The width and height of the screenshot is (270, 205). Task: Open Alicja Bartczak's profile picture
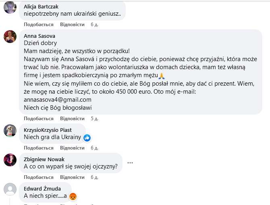coord(10,7)
